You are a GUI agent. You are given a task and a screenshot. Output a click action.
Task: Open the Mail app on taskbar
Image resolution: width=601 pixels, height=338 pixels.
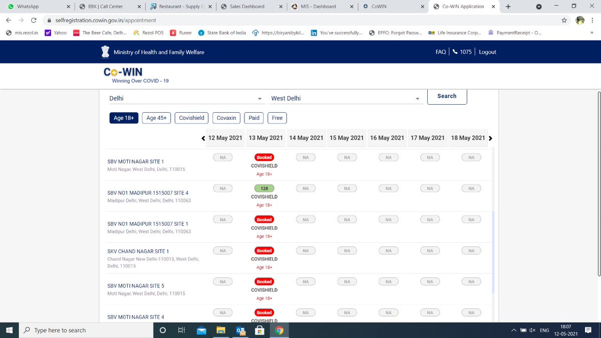(201, 330)
